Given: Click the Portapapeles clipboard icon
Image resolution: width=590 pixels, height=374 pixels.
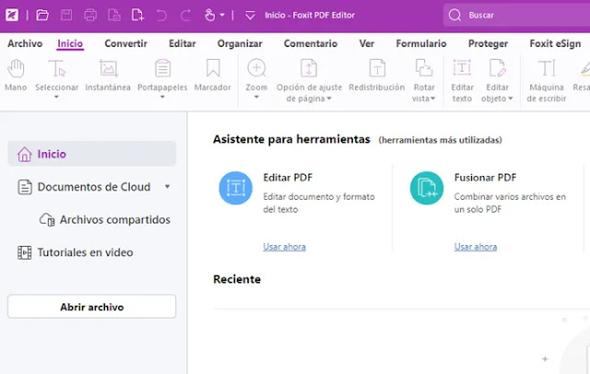Looking at the screenshot, I should click(162, 68).
